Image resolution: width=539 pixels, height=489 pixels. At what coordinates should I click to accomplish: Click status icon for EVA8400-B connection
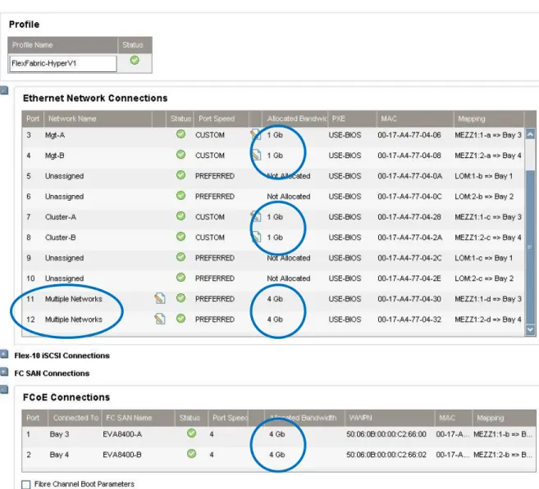(191, 454)
